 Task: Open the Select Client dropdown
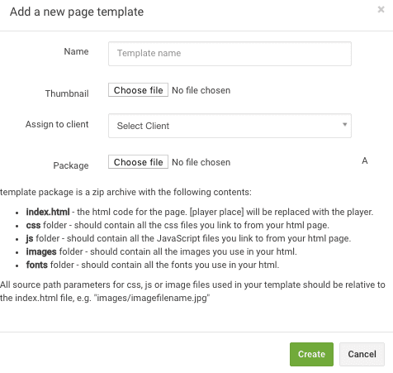point(230,126)
